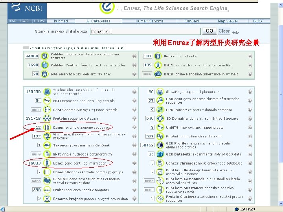283x212 pixels.
Task: Open the Protein database icon
Action: tap(47, 119)
